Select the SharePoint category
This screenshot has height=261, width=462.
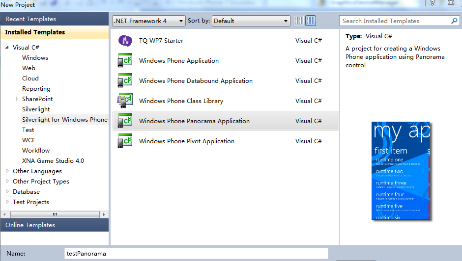point(37,99)
